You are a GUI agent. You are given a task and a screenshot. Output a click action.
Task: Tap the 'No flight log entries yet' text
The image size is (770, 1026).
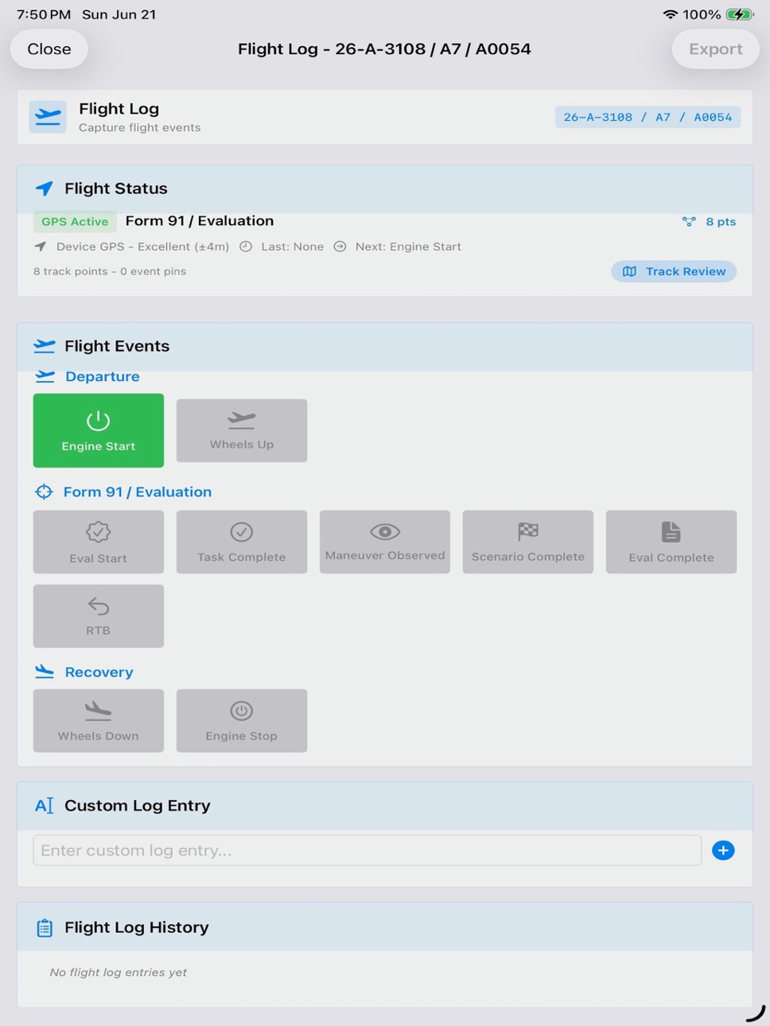(119, 972)
